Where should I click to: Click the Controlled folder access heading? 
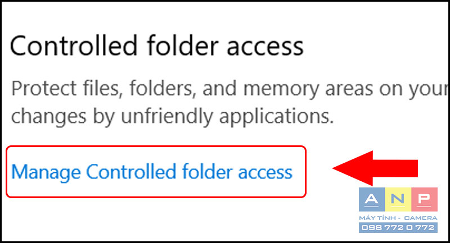coord(157,46)
